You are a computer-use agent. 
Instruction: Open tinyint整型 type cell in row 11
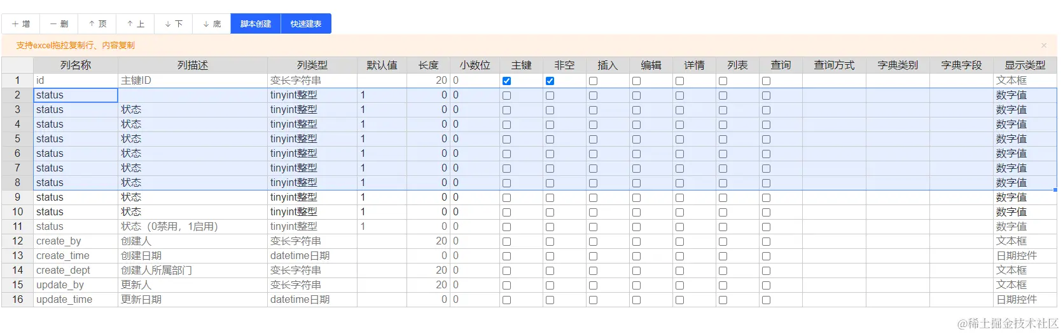pyautogui.click(x=312, y=227)
